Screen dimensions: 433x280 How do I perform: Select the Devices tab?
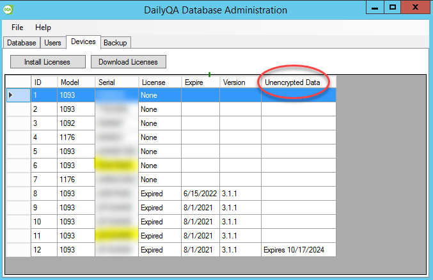[x=83, y=42]
